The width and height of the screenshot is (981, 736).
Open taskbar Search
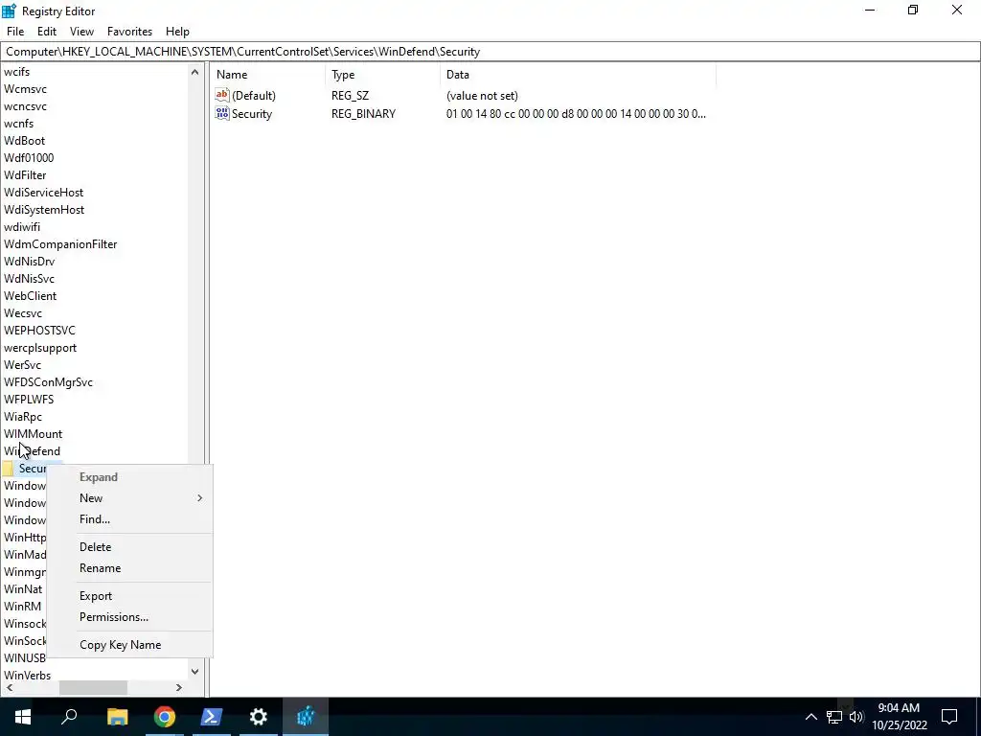pos(69,717)
